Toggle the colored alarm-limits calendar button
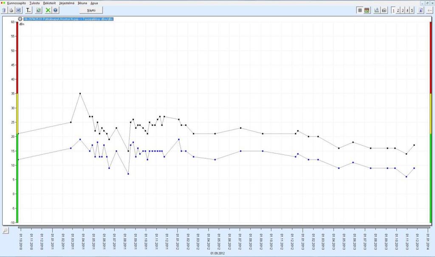The height and width of the screenshot is (257, 435). pyautogui.click(x=367, y=10)
